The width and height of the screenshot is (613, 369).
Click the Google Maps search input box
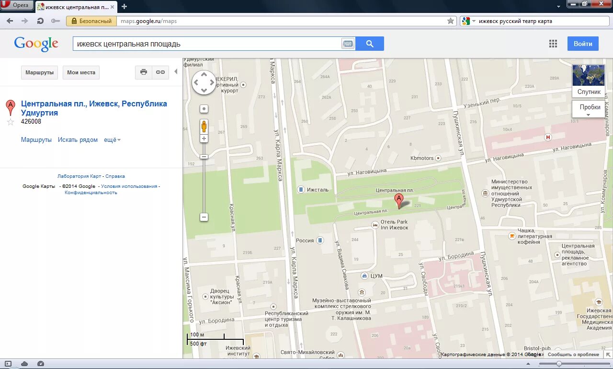tap(207, 44)
